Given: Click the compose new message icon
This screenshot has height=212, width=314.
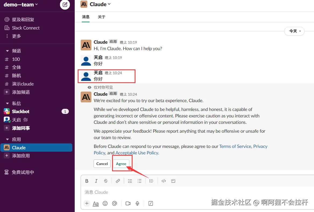Looking at the screenshot, I should pos(65,5).
